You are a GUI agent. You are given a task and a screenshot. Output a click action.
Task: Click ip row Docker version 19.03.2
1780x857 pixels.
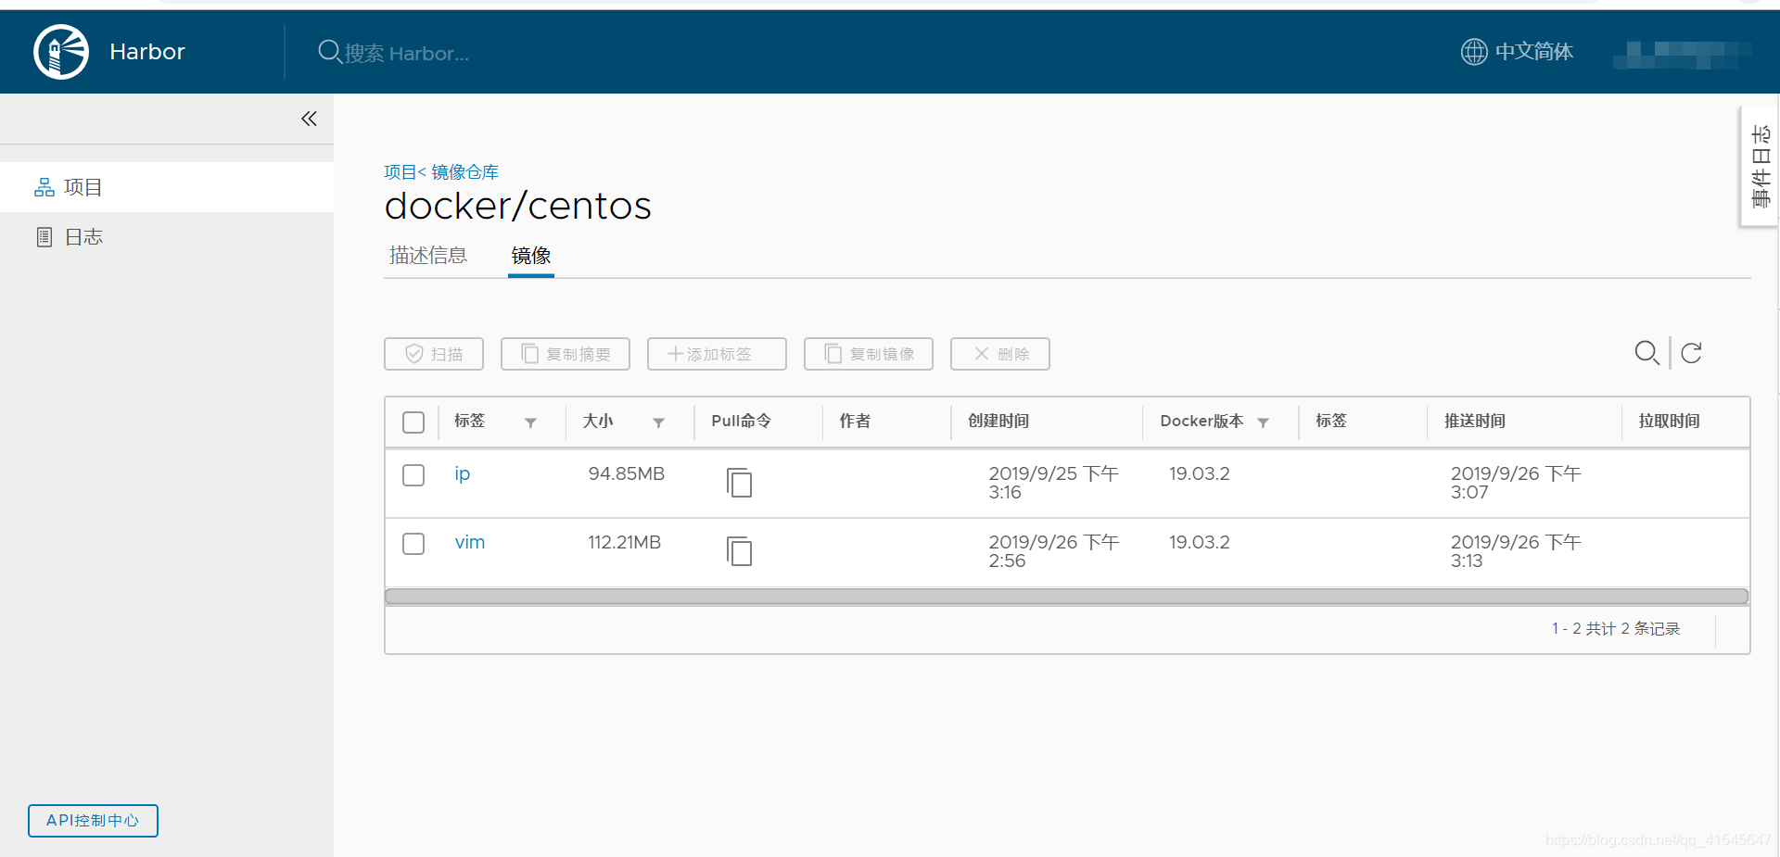click(x=1200, y=474)
